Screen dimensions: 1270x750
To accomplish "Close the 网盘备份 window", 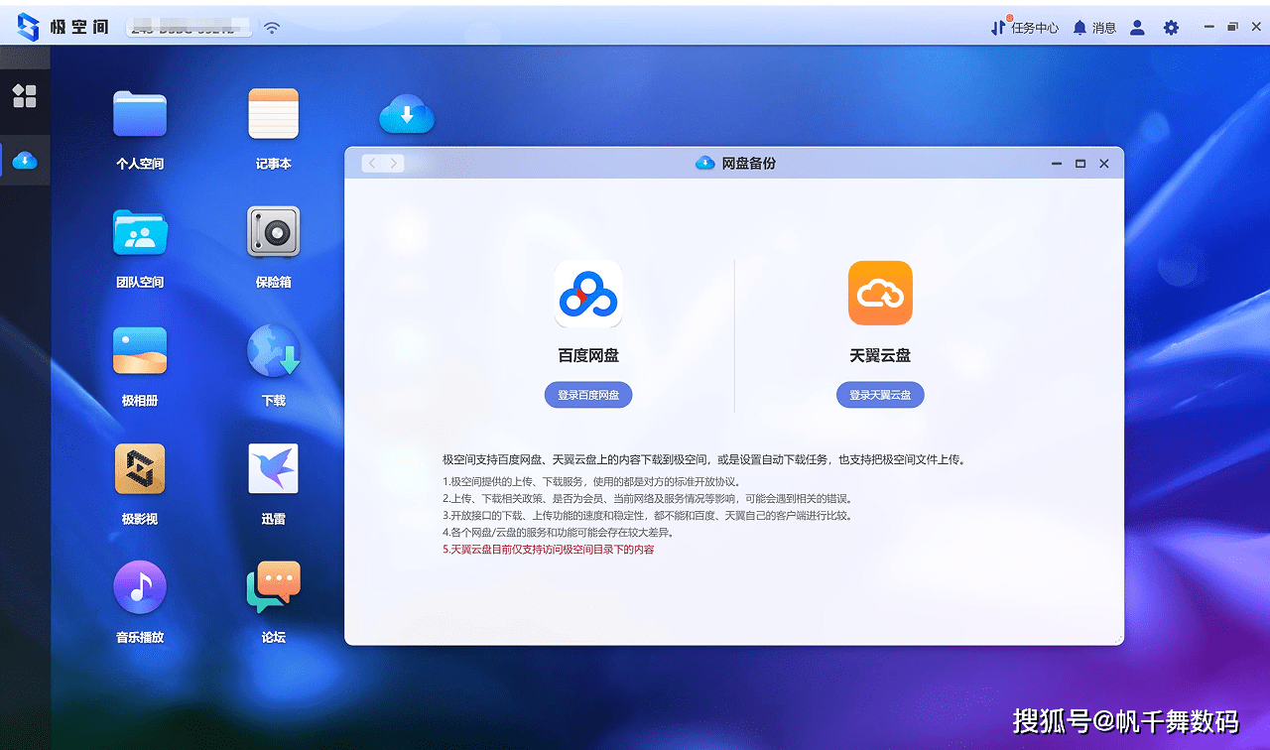I will tap(1104, 164).
